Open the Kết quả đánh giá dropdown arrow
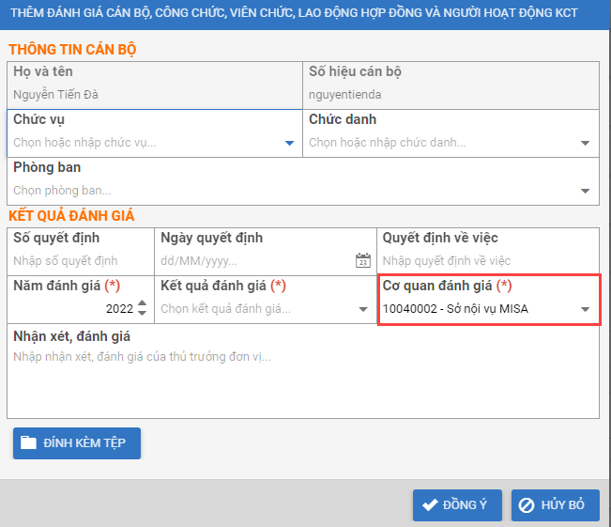The height and width of the screenshot is (527, 611). point(363,309)
